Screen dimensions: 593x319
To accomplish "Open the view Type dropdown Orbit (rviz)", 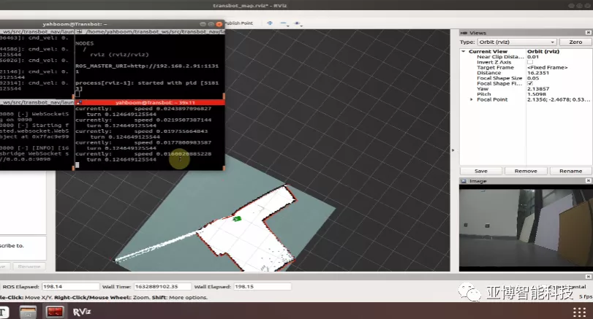I will pyautogui.click(x=517, y=42).
